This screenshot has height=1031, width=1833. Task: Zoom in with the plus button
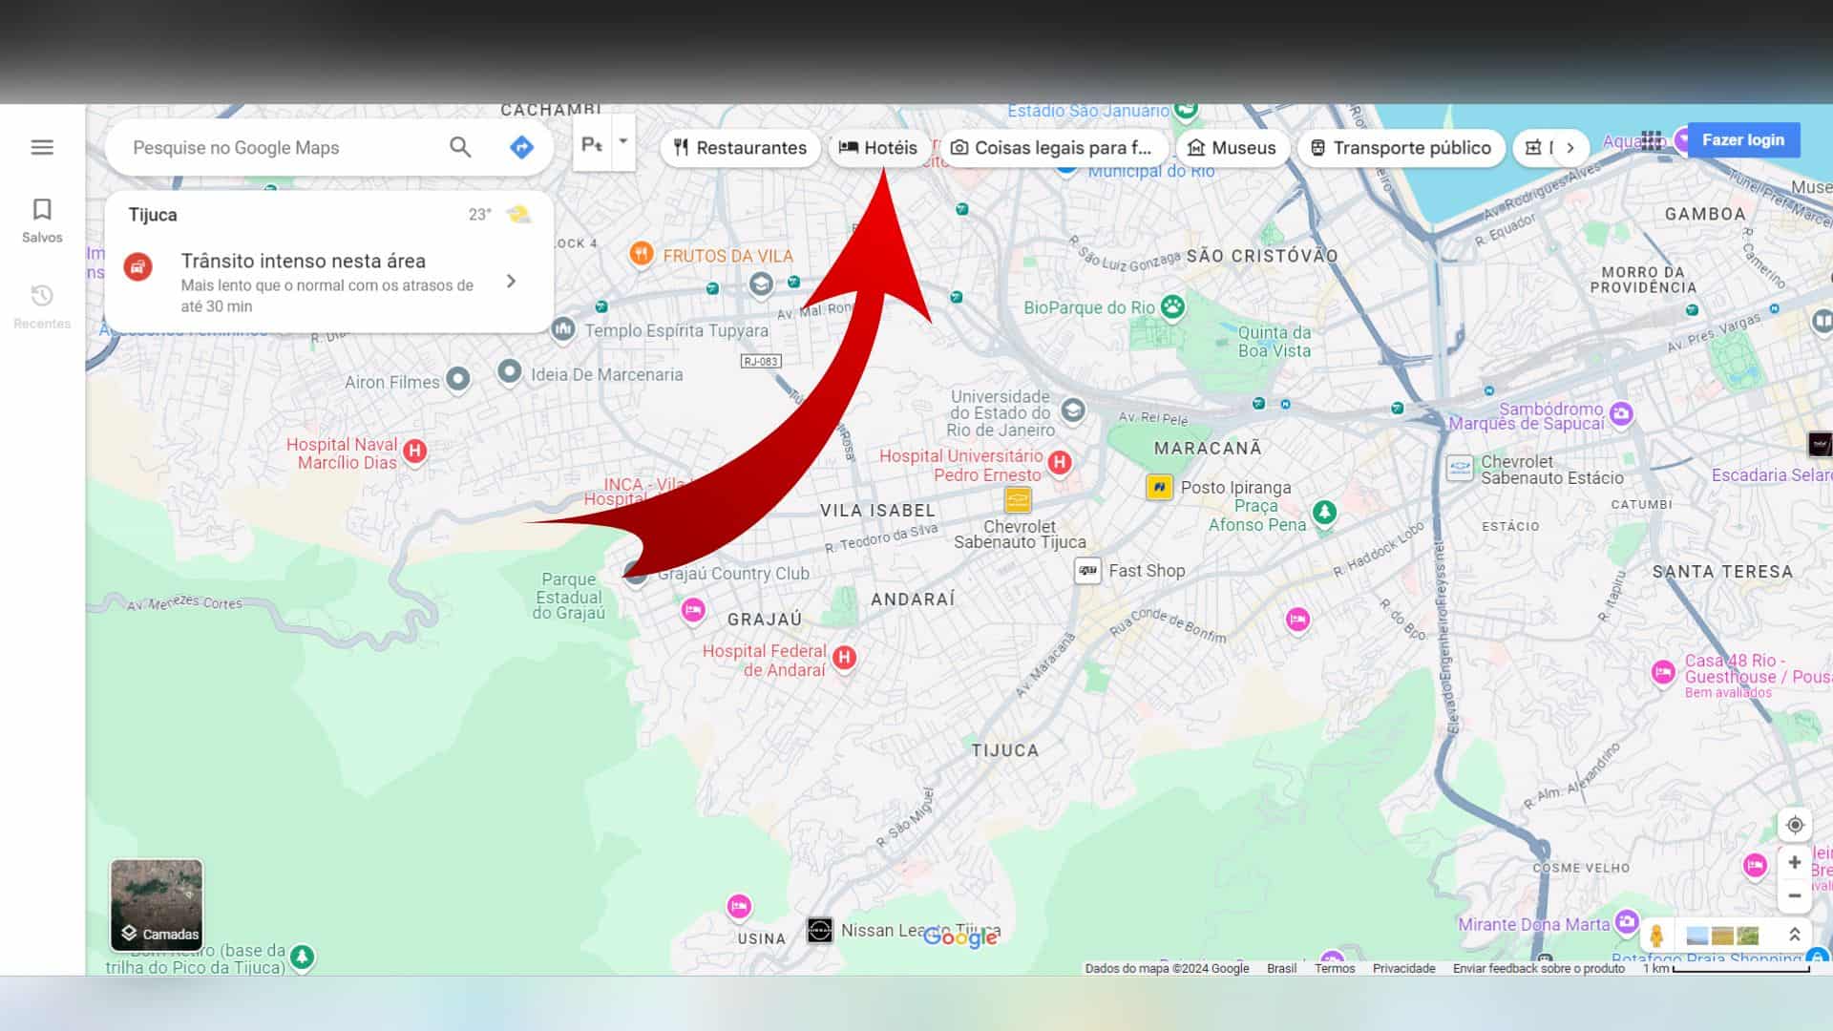pos(1795,862)
